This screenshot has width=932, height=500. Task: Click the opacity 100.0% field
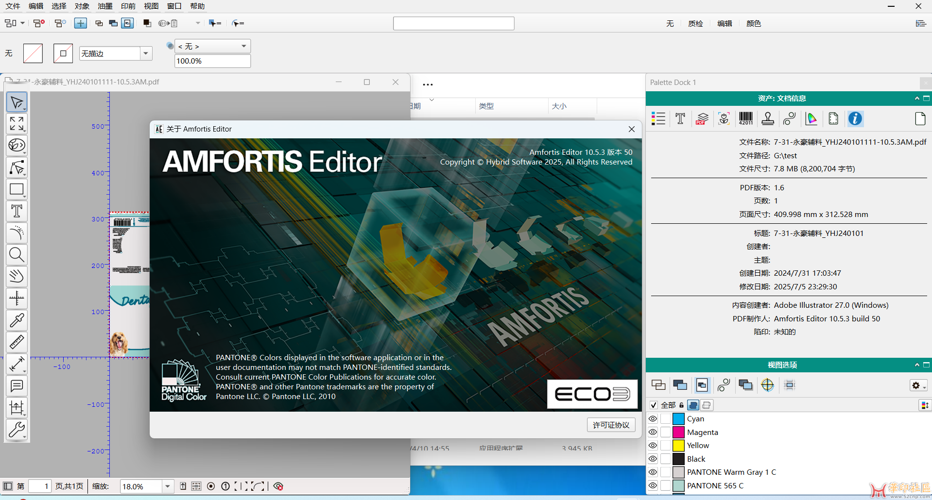click(x=212, y=61)
